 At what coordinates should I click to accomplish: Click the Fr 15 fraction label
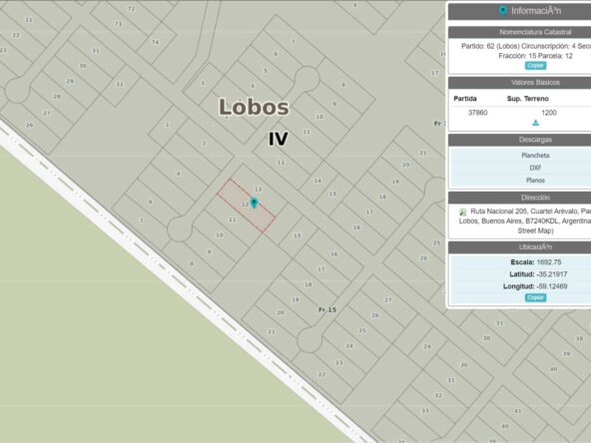[x=327, y=309]
